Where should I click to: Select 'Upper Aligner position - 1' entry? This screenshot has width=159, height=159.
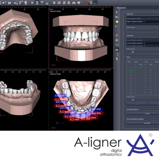coord(143,21)
